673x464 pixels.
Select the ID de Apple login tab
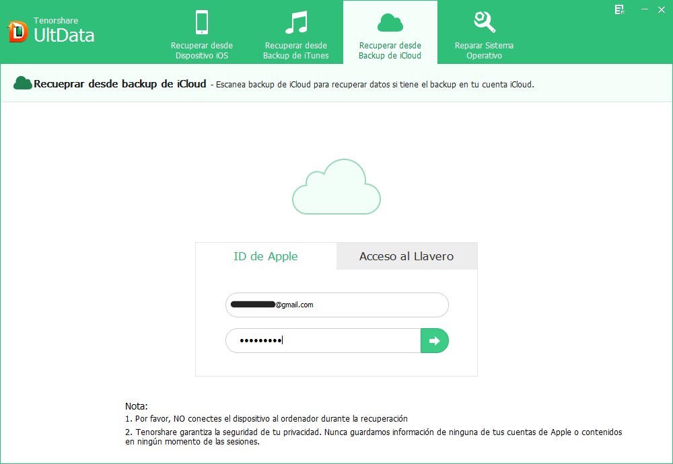(266, 256)
